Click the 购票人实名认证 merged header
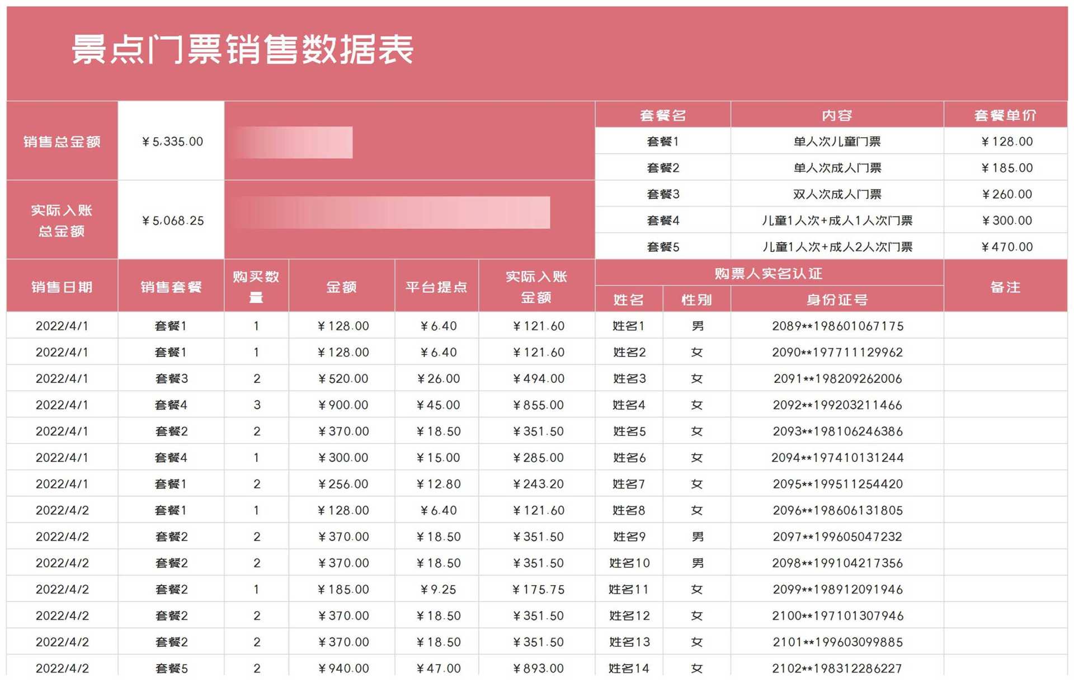The height and width of the screenshot is (681, 1074). pyautogui.click(x=769, y=273)
